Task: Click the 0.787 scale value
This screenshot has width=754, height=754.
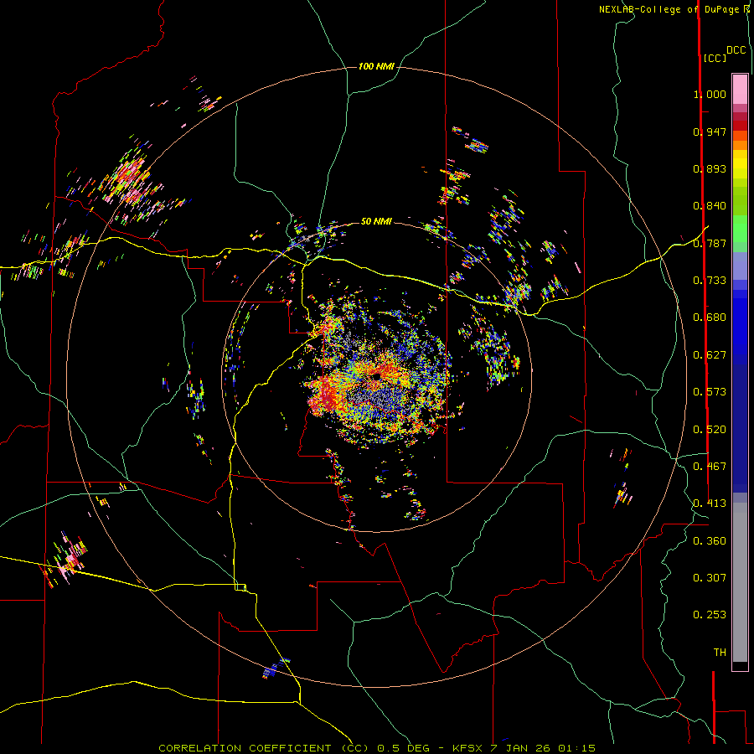Action: click(710, 243)
